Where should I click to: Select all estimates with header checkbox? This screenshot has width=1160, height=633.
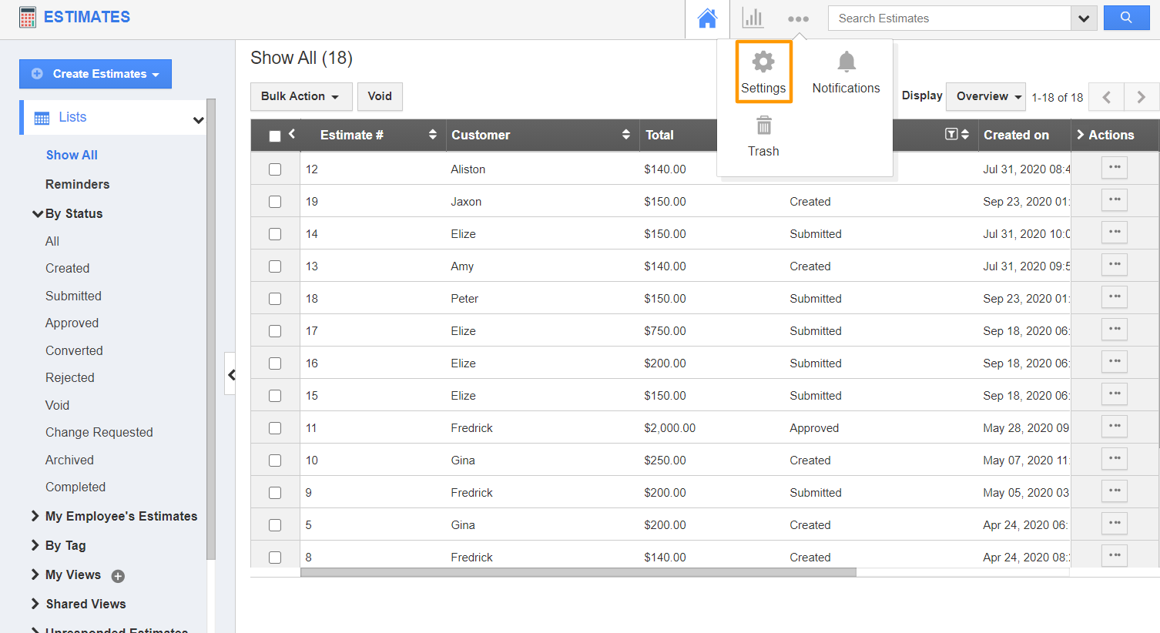coord(275,134)
